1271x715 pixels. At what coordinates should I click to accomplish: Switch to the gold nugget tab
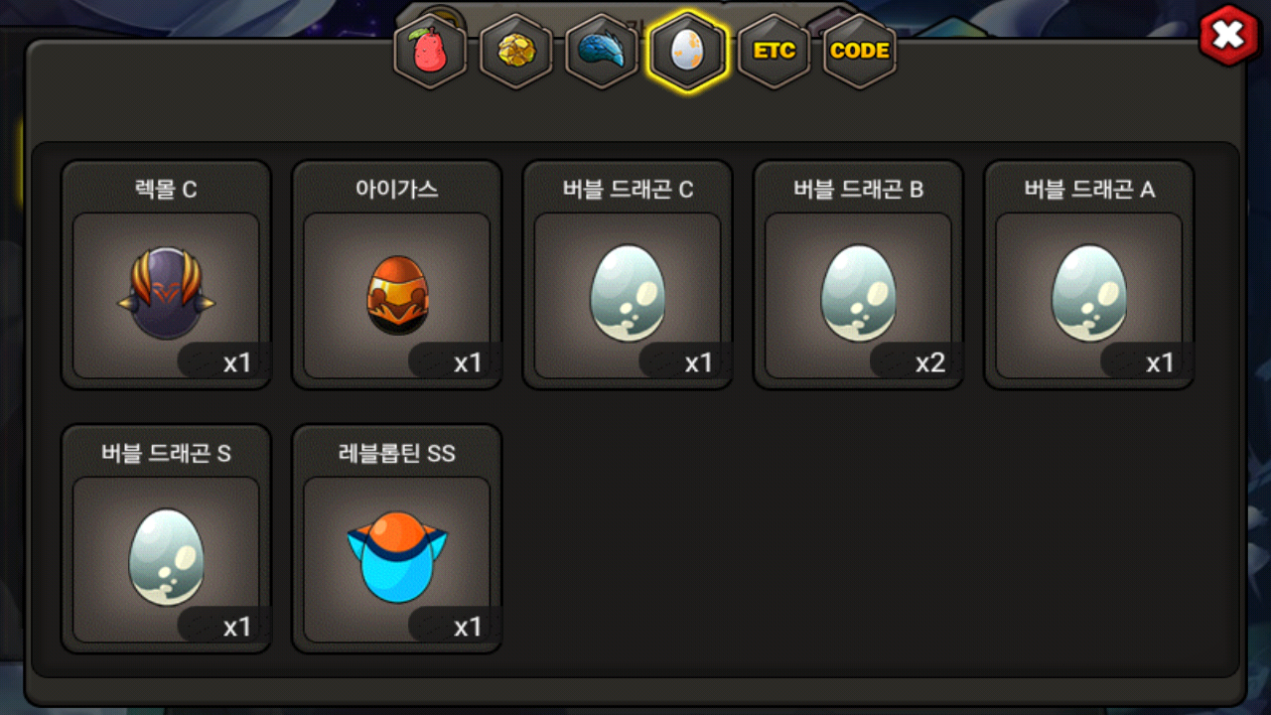(516, 53)
